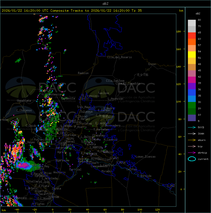Viewport: 211px width, 213px height.
Task: Pick the magenta 39-42 dBZ legend swatch
Action: 192,80
